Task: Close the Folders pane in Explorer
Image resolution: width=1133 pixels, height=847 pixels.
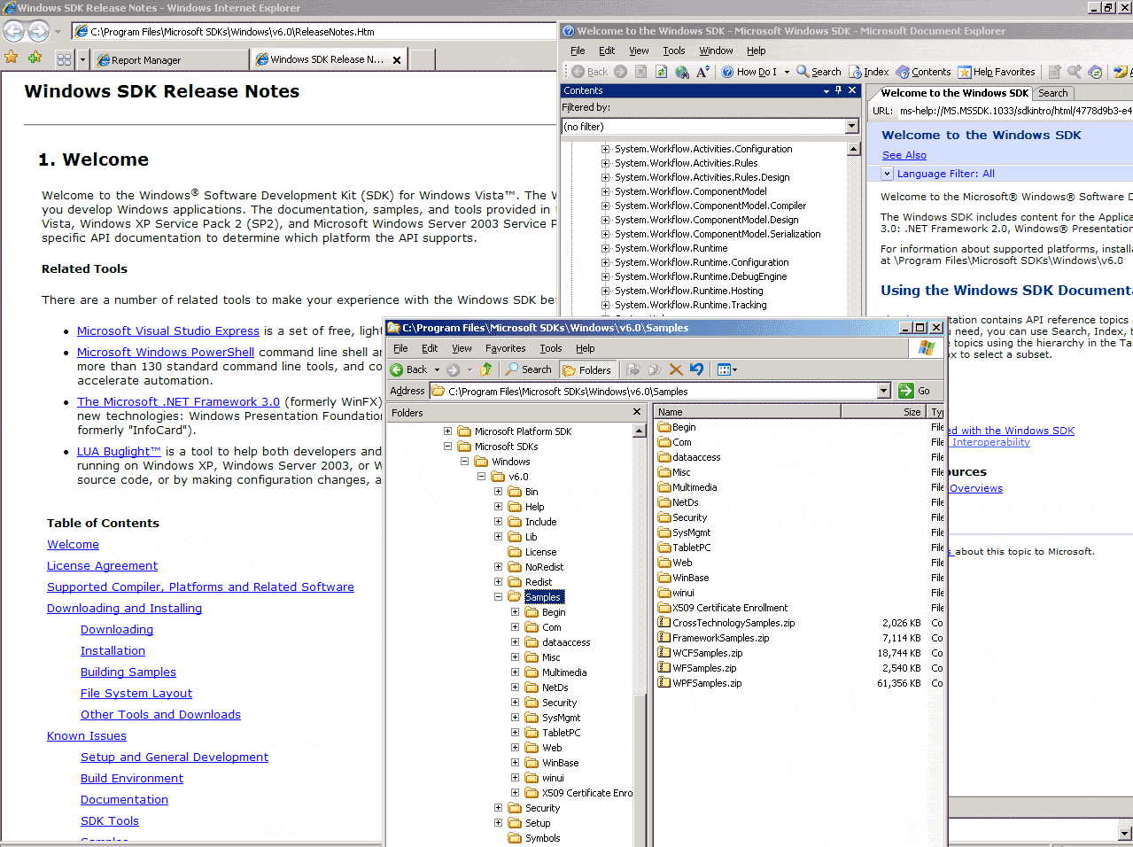Action: point(636,412)
